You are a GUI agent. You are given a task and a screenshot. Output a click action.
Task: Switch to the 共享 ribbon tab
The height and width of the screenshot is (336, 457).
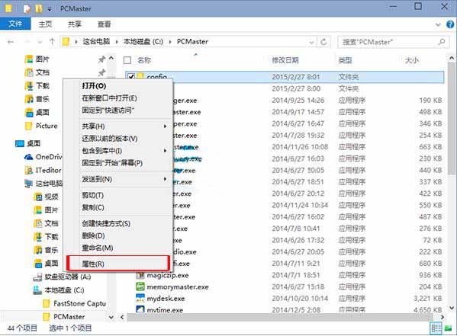tap(74, 24)
